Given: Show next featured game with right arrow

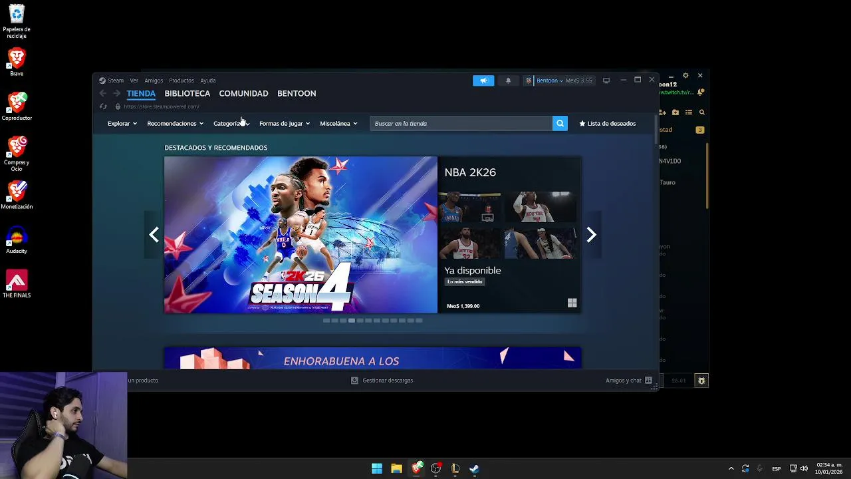Looking at the screenshot, I should 592,235.
